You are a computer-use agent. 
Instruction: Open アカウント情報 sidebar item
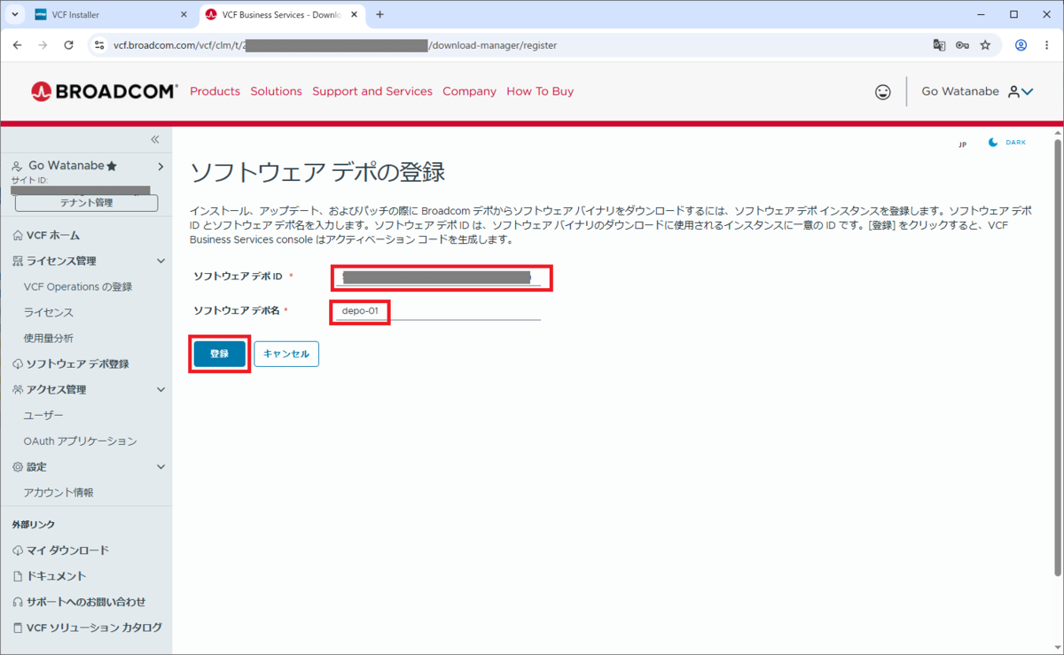tap(59, 493)
